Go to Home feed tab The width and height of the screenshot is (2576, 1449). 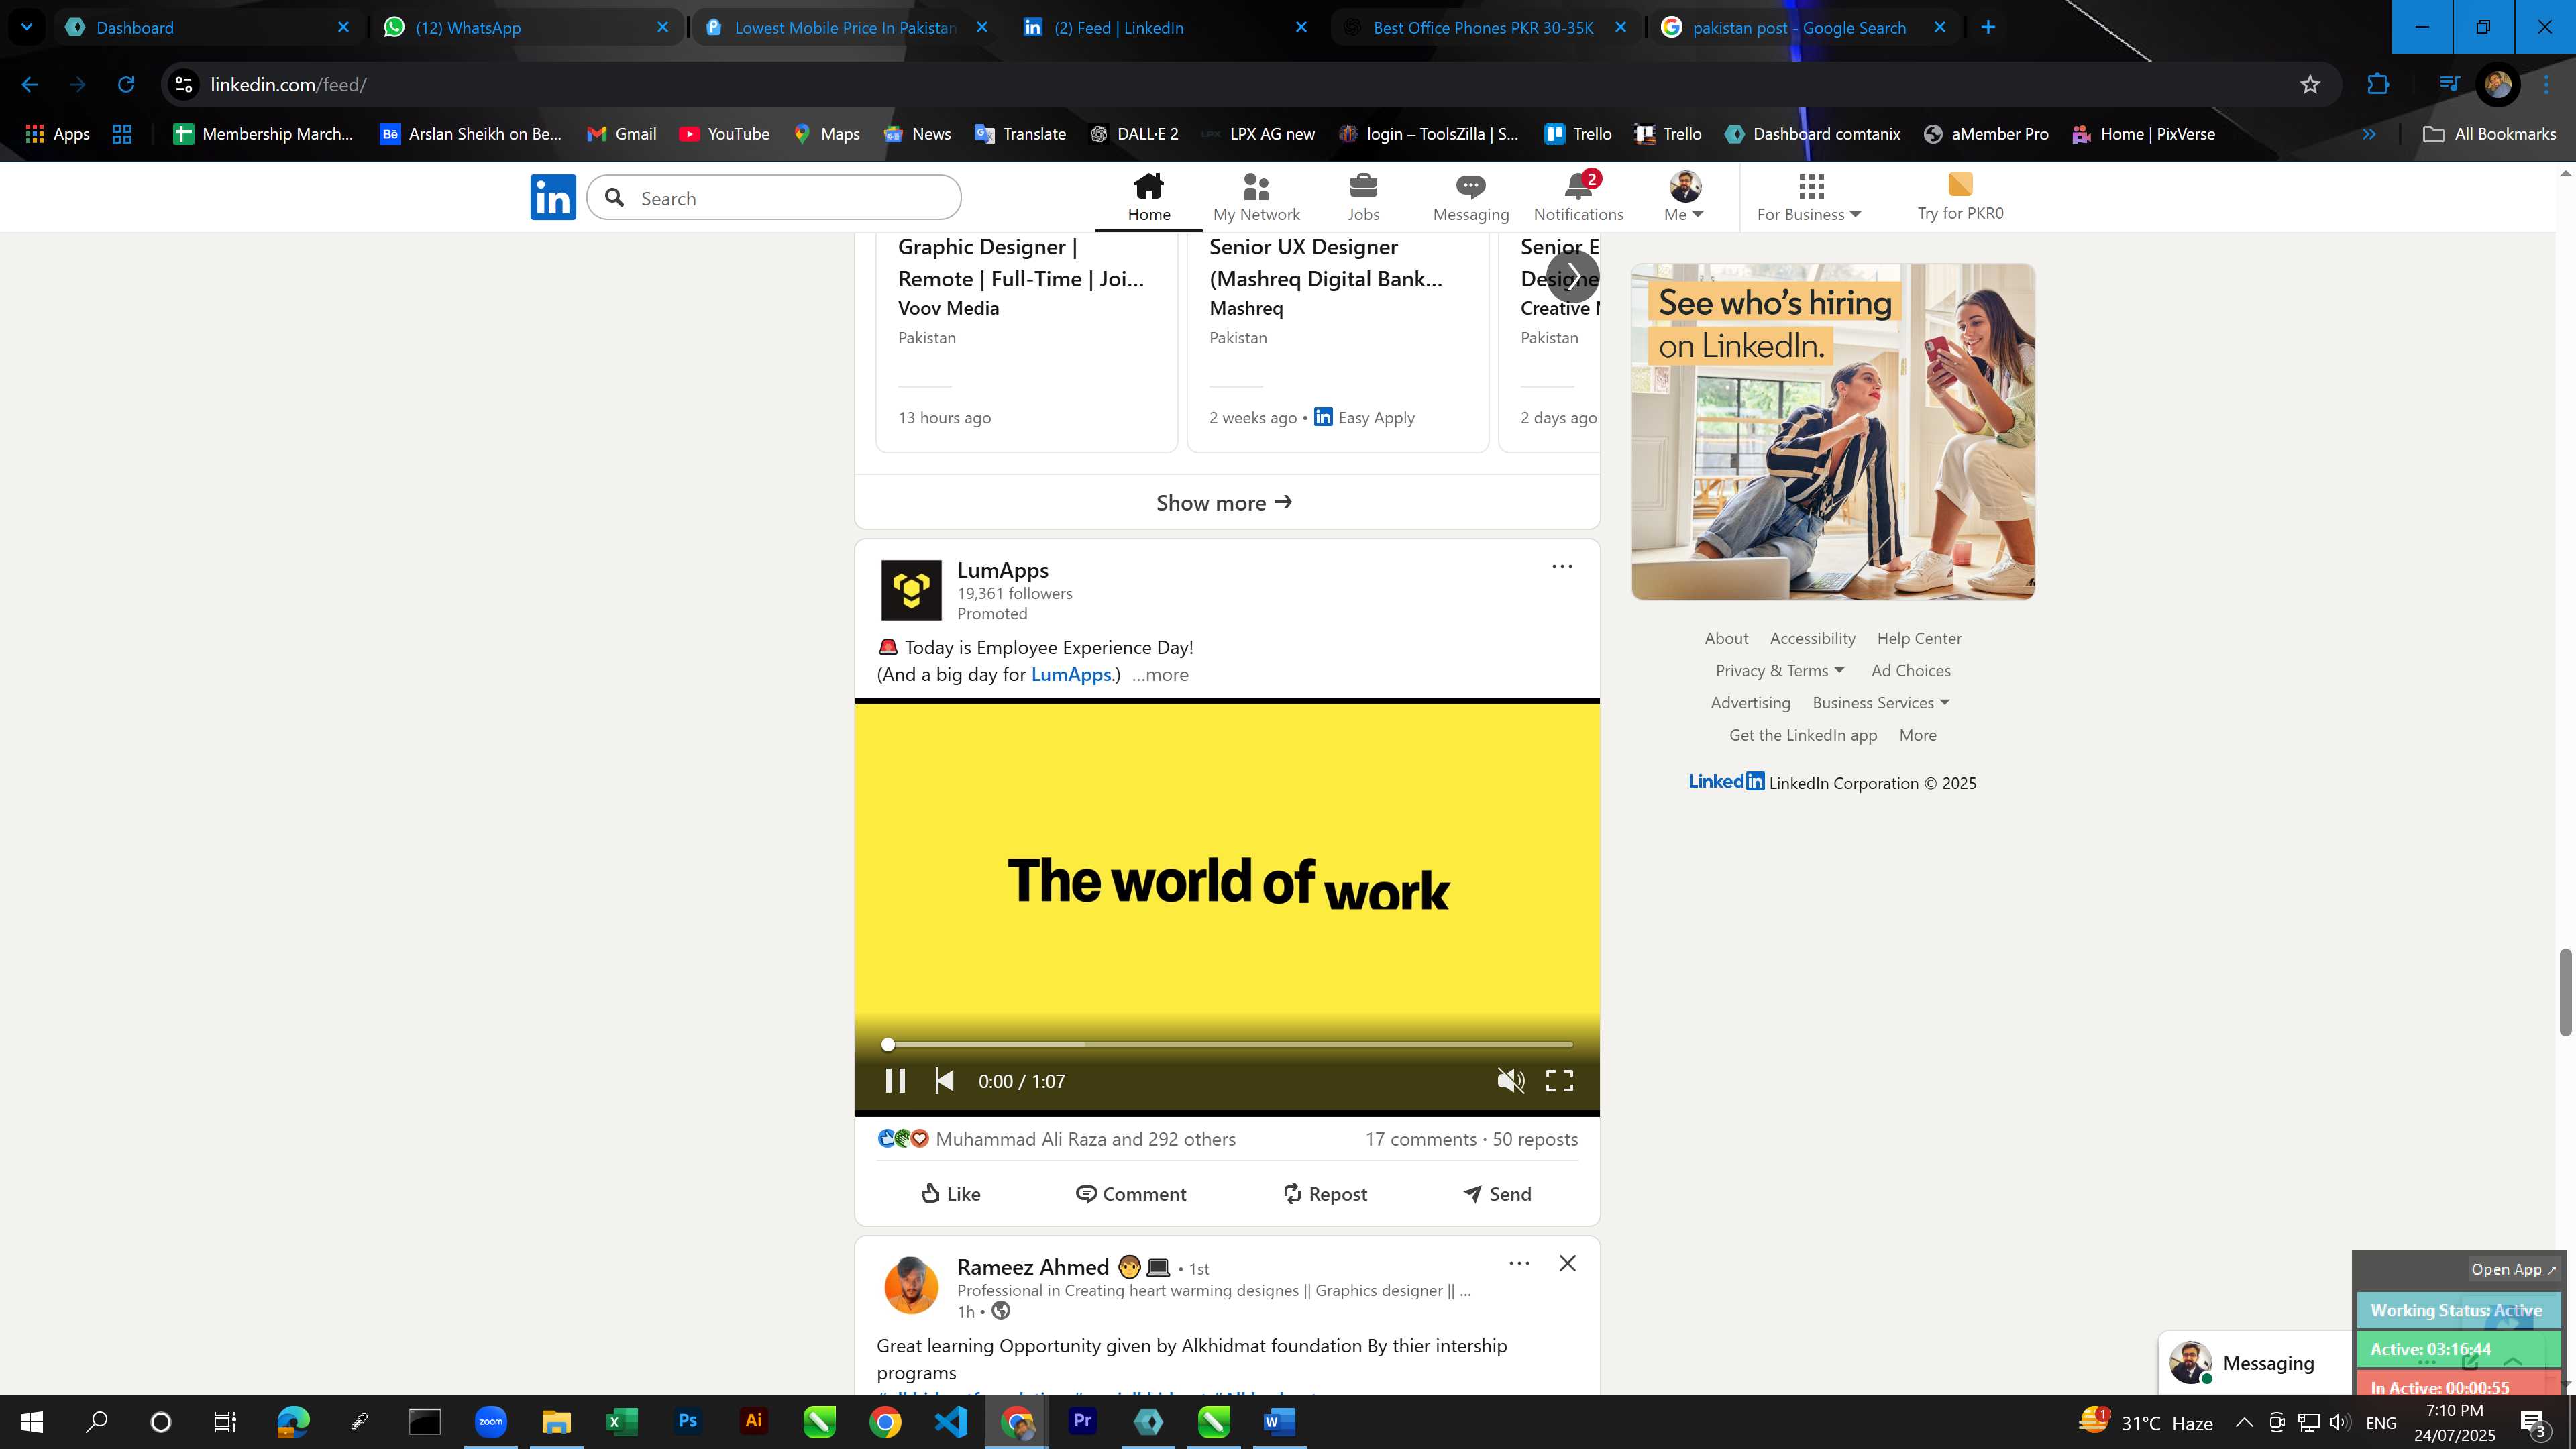click(1149, 198)
